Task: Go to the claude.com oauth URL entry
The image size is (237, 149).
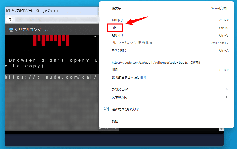Action: 167,62
